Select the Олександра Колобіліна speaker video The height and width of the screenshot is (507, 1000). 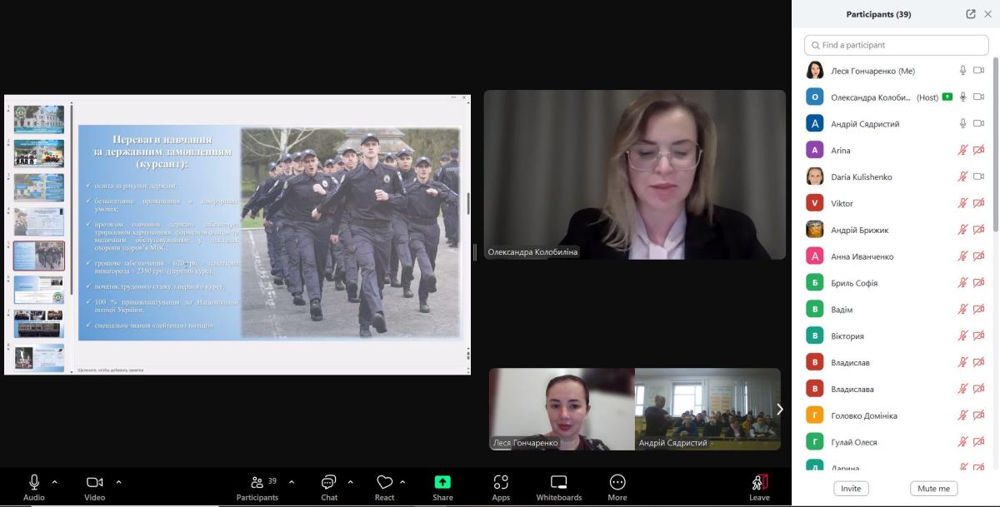[635, 175]
